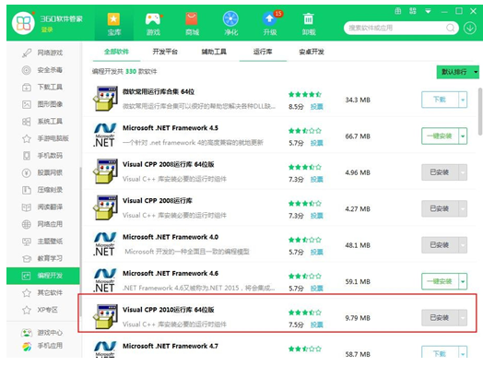
Task: Open the title bar menu arrow
Action: [x=428, y=11]
